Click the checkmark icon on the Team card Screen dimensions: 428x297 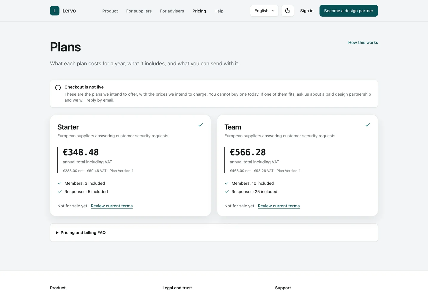pos(368,125)
